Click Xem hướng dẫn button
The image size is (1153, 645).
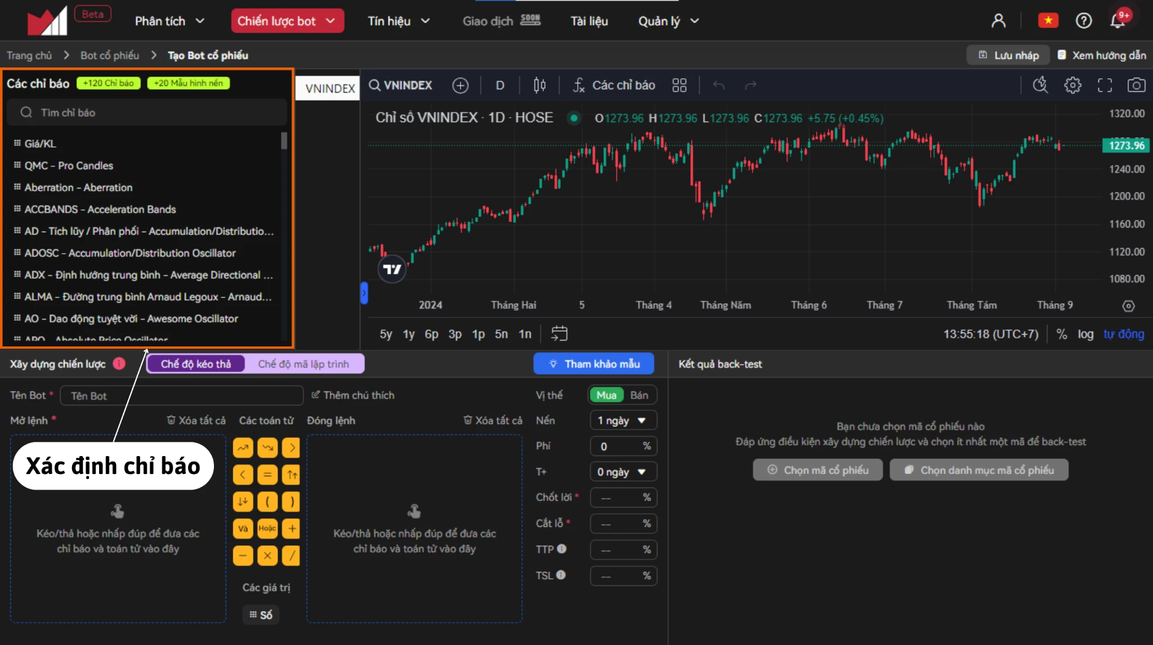(1102, 55)
